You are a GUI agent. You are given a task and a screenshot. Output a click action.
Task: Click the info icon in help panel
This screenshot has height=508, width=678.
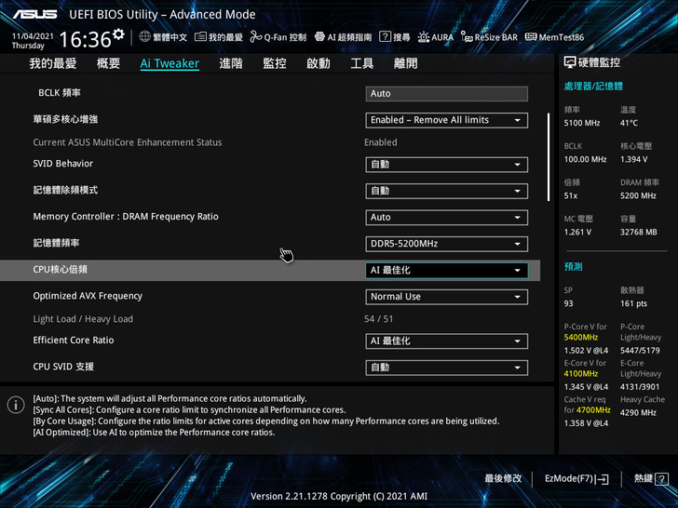[16, 405]
